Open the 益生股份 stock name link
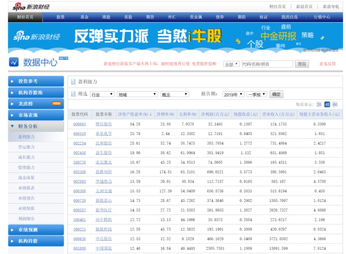The width and height of the screenshot is (346, 254). [x=104, y=153]
